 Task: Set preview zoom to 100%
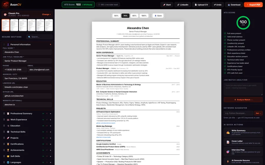[x=144, y=16]
